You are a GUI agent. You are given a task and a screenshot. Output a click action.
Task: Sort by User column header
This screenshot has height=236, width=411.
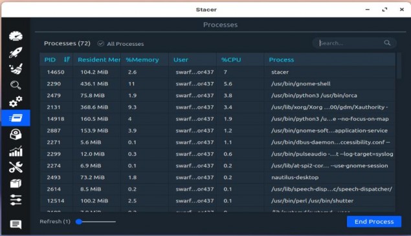click(192, 59)
